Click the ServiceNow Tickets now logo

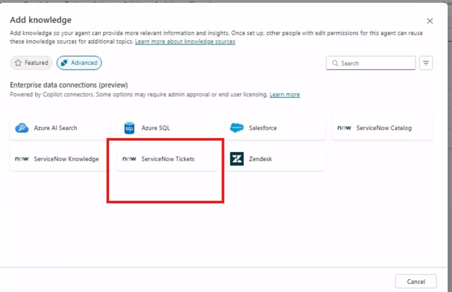(x=129, y=159)
